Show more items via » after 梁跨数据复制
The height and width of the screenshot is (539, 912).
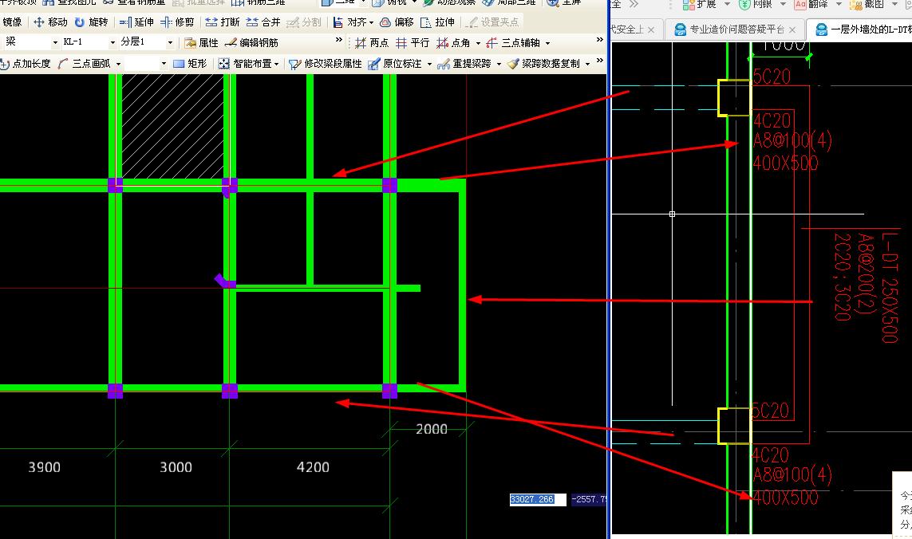pos(600,61)
